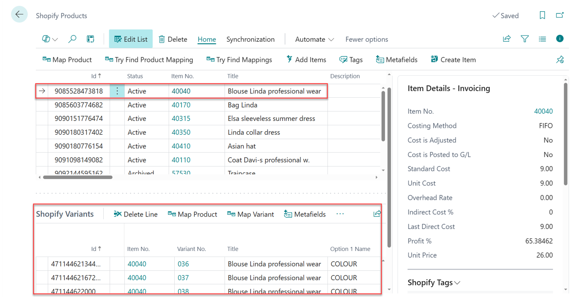
Task: Toggle the FactBox info icon
Action: coord(559,39)
